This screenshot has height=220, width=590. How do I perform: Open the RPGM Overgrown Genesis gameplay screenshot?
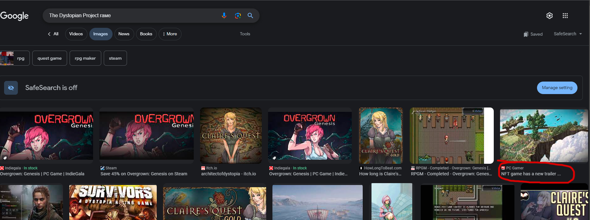pyautogui.click(x=452, y=136)
